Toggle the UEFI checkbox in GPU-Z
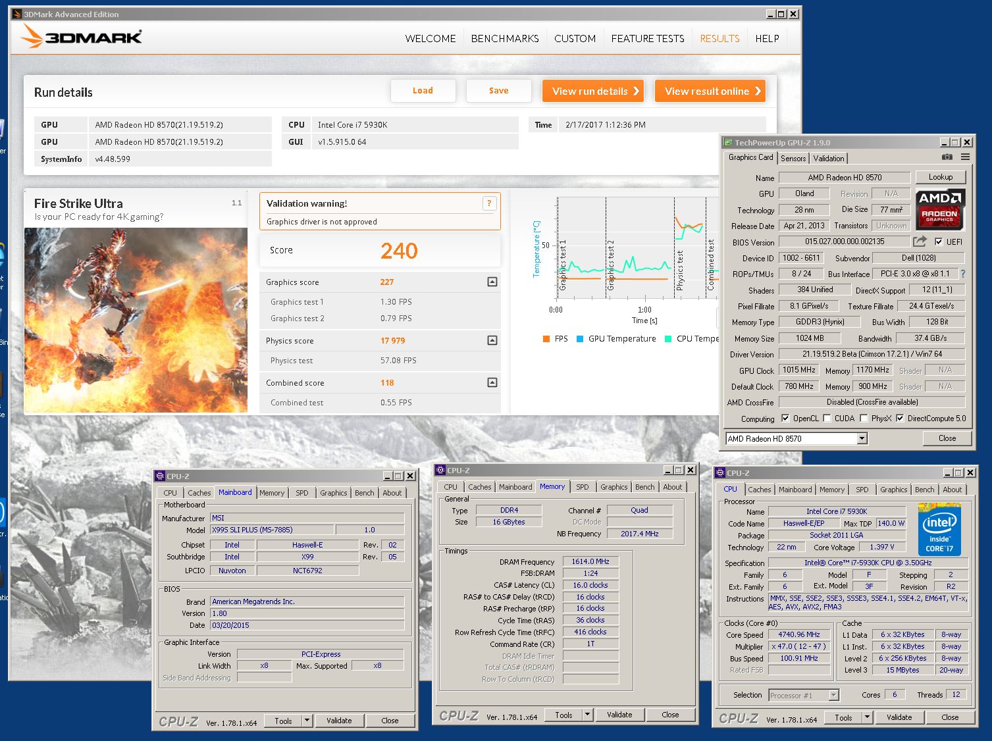Image resolution: width=992 pixels, height=741 pixels. [x=939, y=242]
